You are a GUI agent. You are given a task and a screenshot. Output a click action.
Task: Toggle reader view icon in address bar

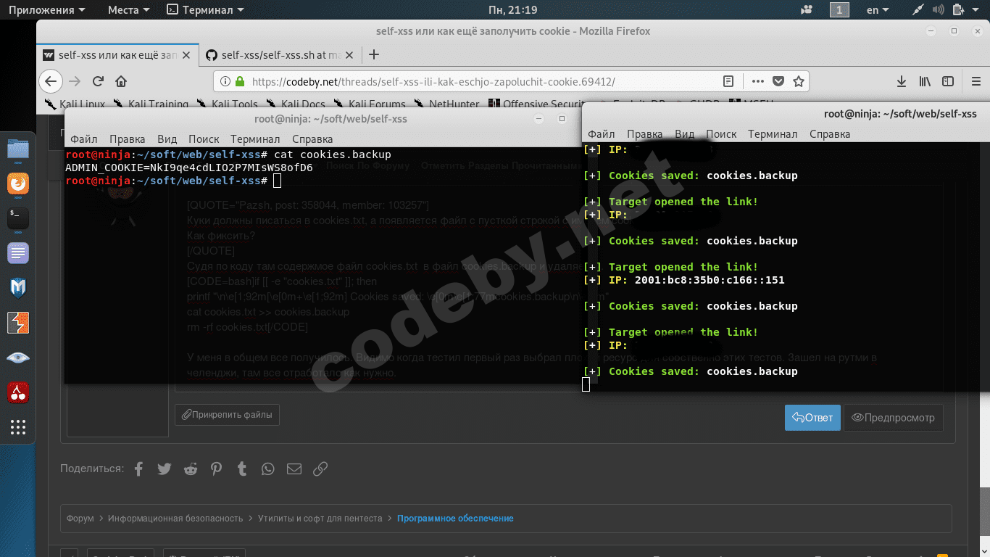[728, 81]
